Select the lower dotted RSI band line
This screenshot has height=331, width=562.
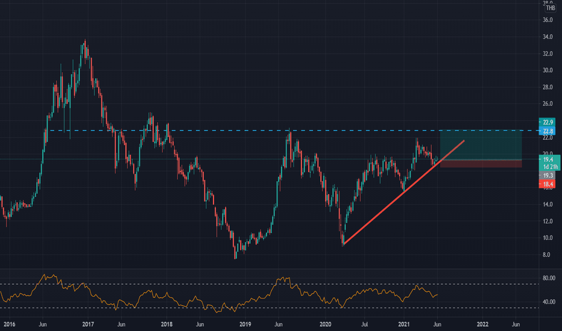coord(269,308)
